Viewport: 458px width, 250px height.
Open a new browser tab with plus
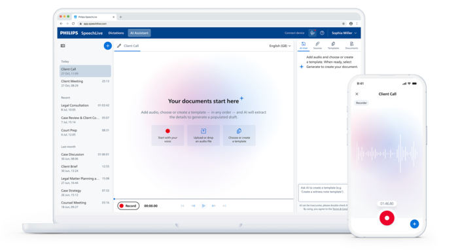tap(120, 17)
